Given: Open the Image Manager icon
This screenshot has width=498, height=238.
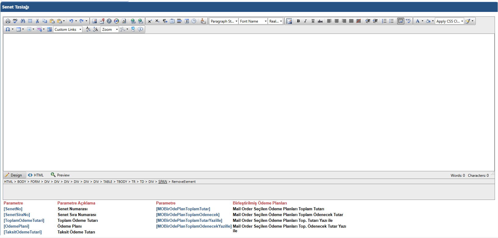Looking at the screenshot, I should (95, 21).
